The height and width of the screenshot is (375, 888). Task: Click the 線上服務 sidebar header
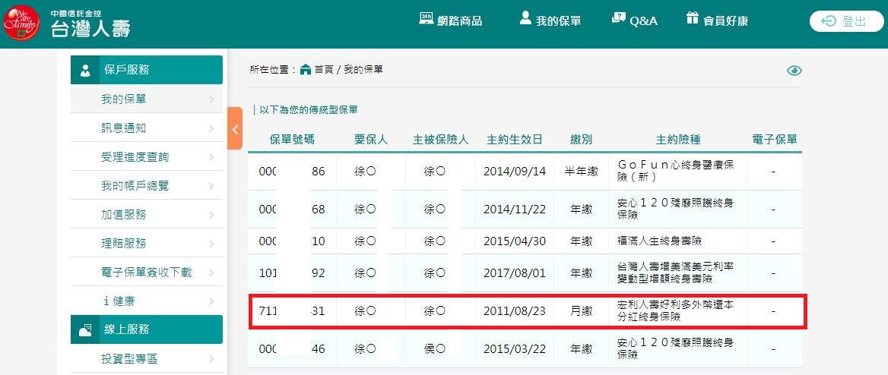pos(147,329)
